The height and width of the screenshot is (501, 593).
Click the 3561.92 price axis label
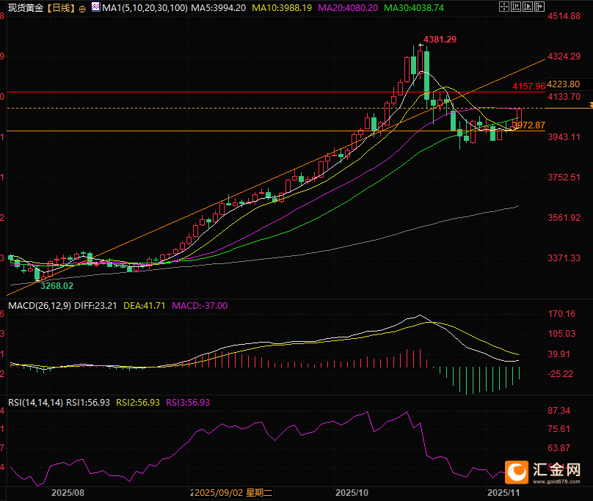click(564, 218)
